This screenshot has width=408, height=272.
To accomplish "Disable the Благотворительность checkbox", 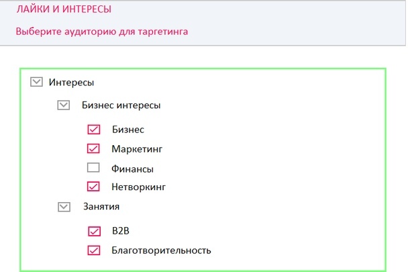I will [94, 251].
